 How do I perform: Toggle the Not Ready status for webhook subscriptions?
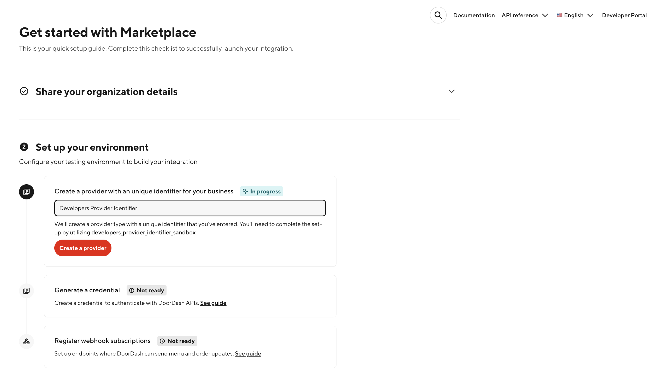click(177, 341)
